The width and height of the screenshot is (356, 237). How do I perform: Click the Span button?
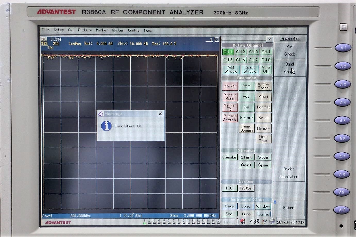click(x=263, y=165)
